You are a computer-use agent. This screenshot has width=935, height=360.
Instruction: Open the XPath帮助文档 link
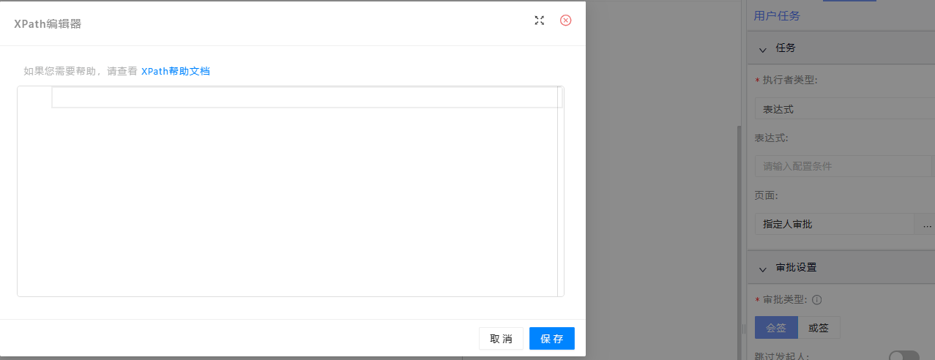(x=175, y=71)
